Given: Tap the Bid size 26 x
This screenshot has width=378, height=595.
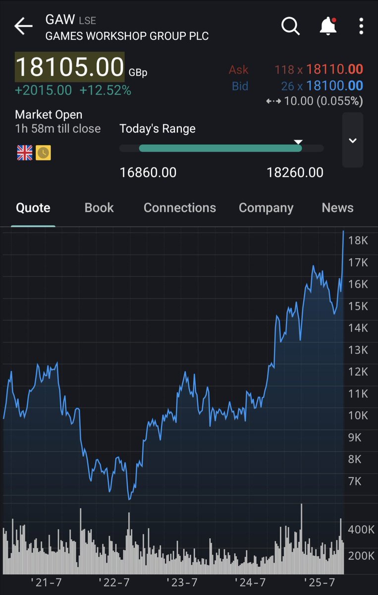Looking at the screenshot, I should (x=292, y=86).
